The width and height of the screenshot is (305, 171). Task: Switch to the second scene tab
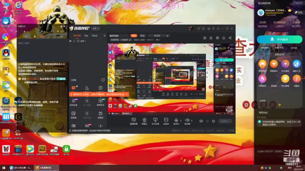[x=86, y=36]
